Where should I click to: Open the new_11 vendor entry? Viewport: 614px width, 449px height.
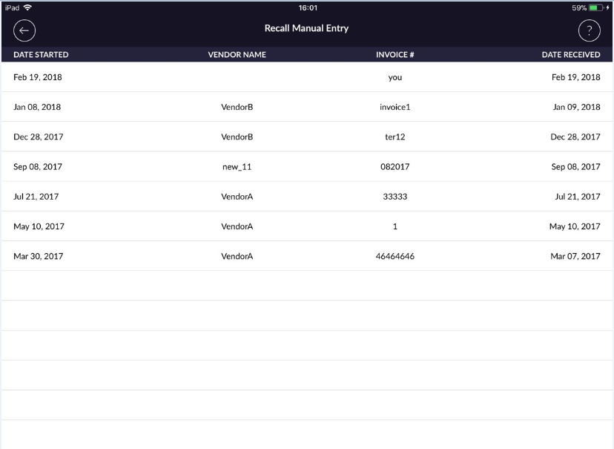[x=237, y=167]
